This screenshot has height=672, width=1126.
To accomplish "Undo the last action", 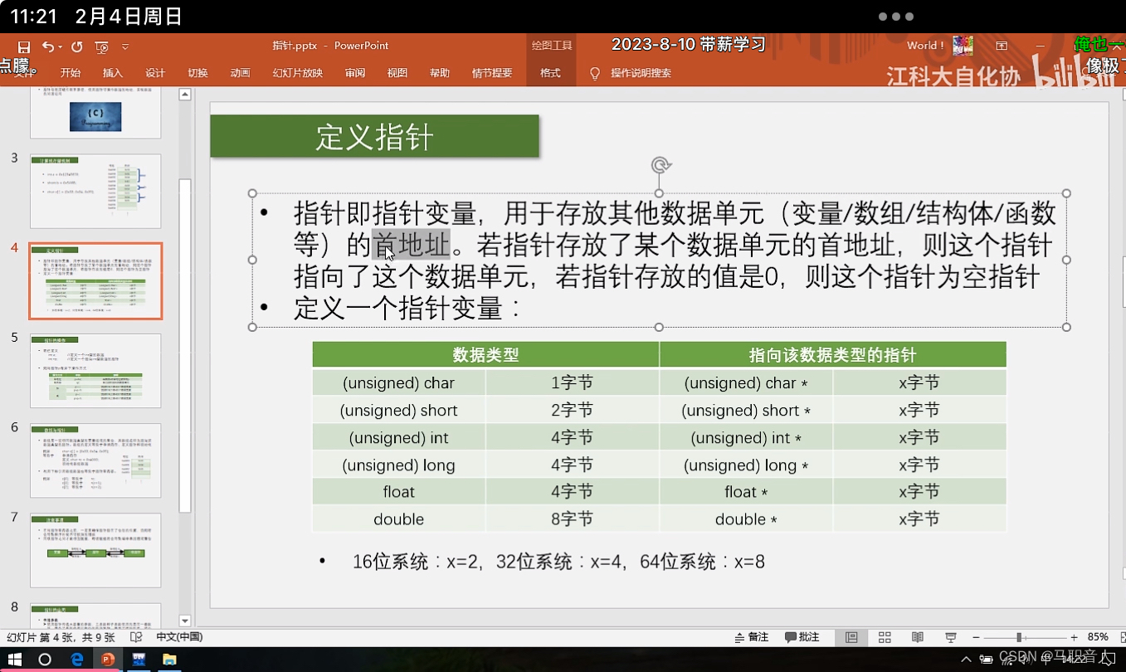I will click(47, 46).
